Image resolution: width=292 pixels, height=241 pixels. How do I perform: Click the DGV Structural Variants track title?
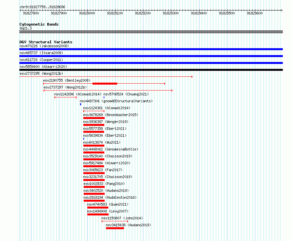[x=46, y=42]
